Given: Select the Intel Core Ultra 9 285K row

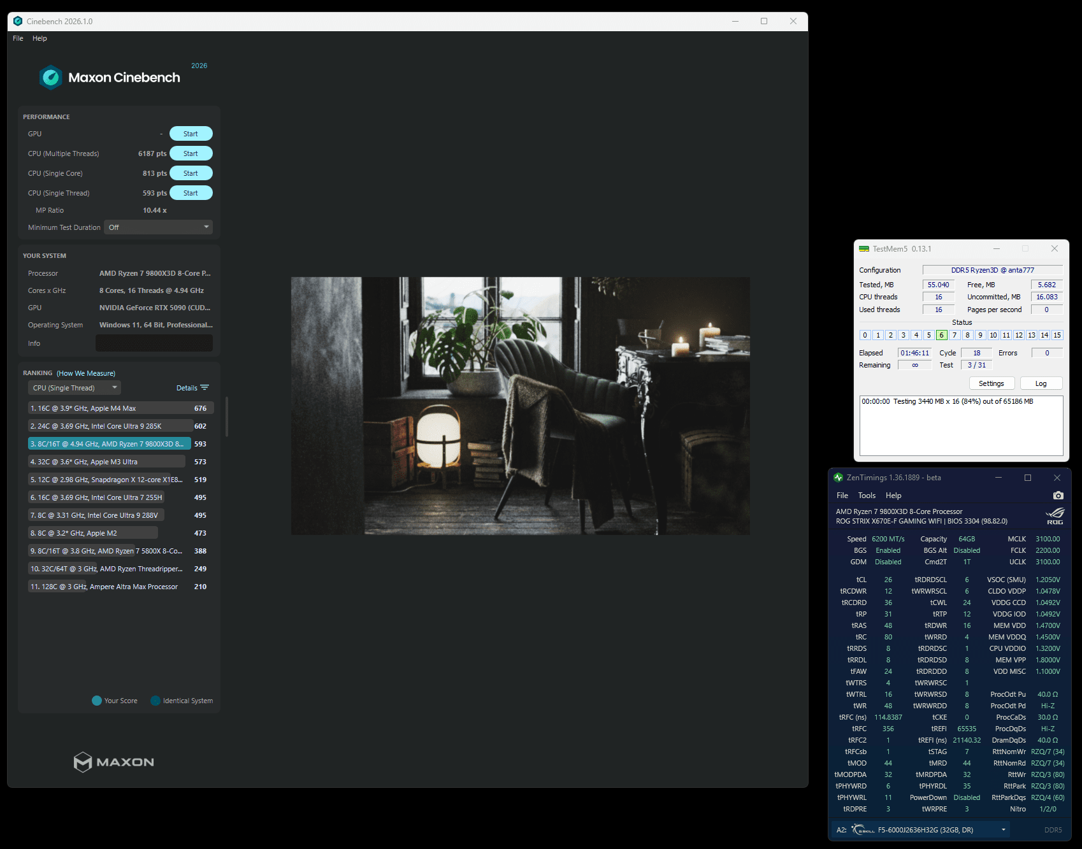Looking at the screenshot, I should pos(119,426).
